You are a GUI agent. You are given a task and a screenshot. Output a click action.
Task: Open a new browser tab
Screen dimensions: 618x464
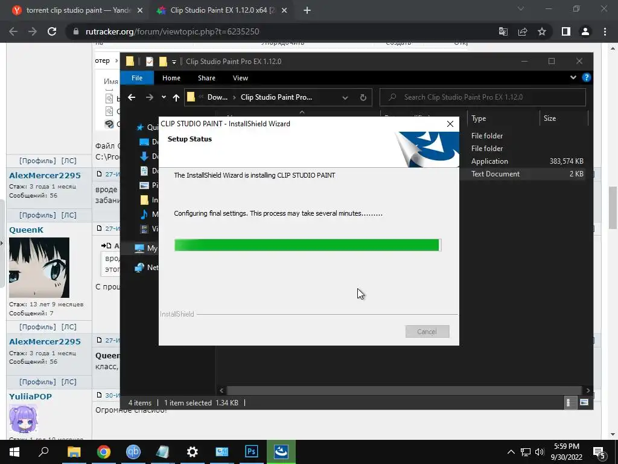(307, 11)
